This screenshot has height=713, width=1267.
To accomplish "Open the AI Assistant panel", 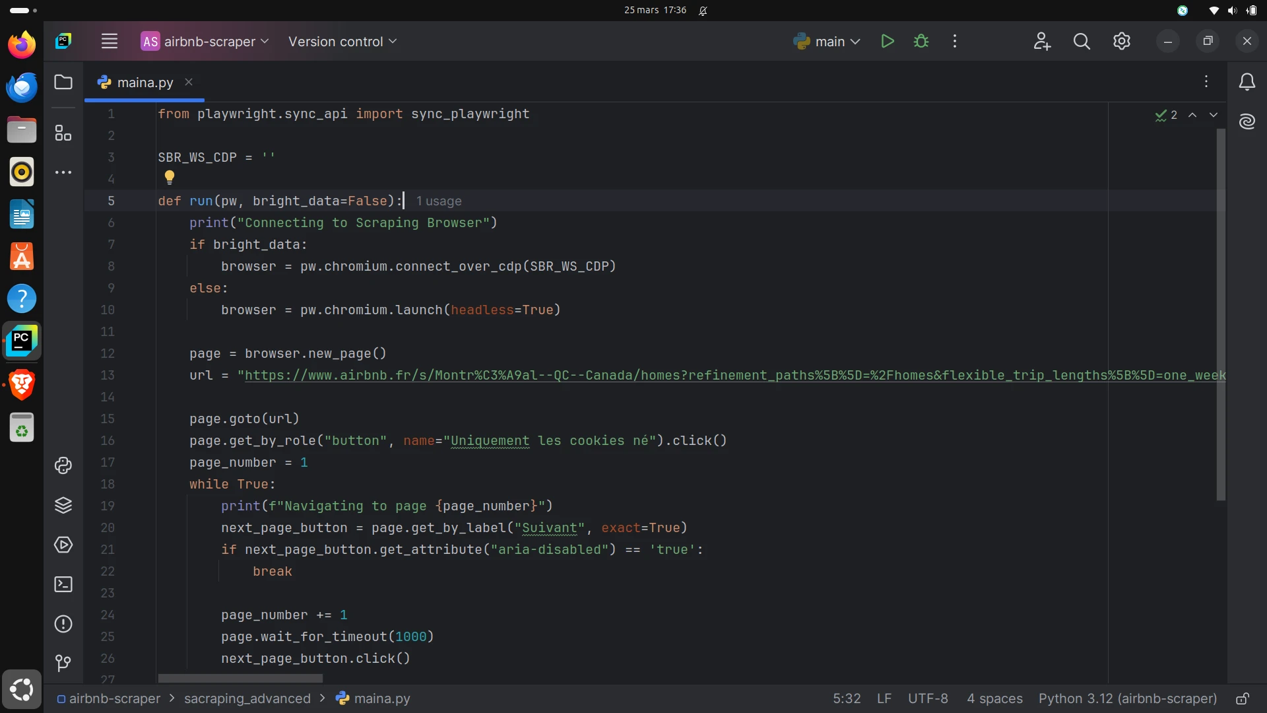I will (x=1247, y=121).
